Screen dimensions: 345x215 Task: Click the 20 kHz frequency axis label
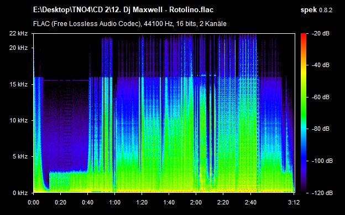tap(18, 48)
